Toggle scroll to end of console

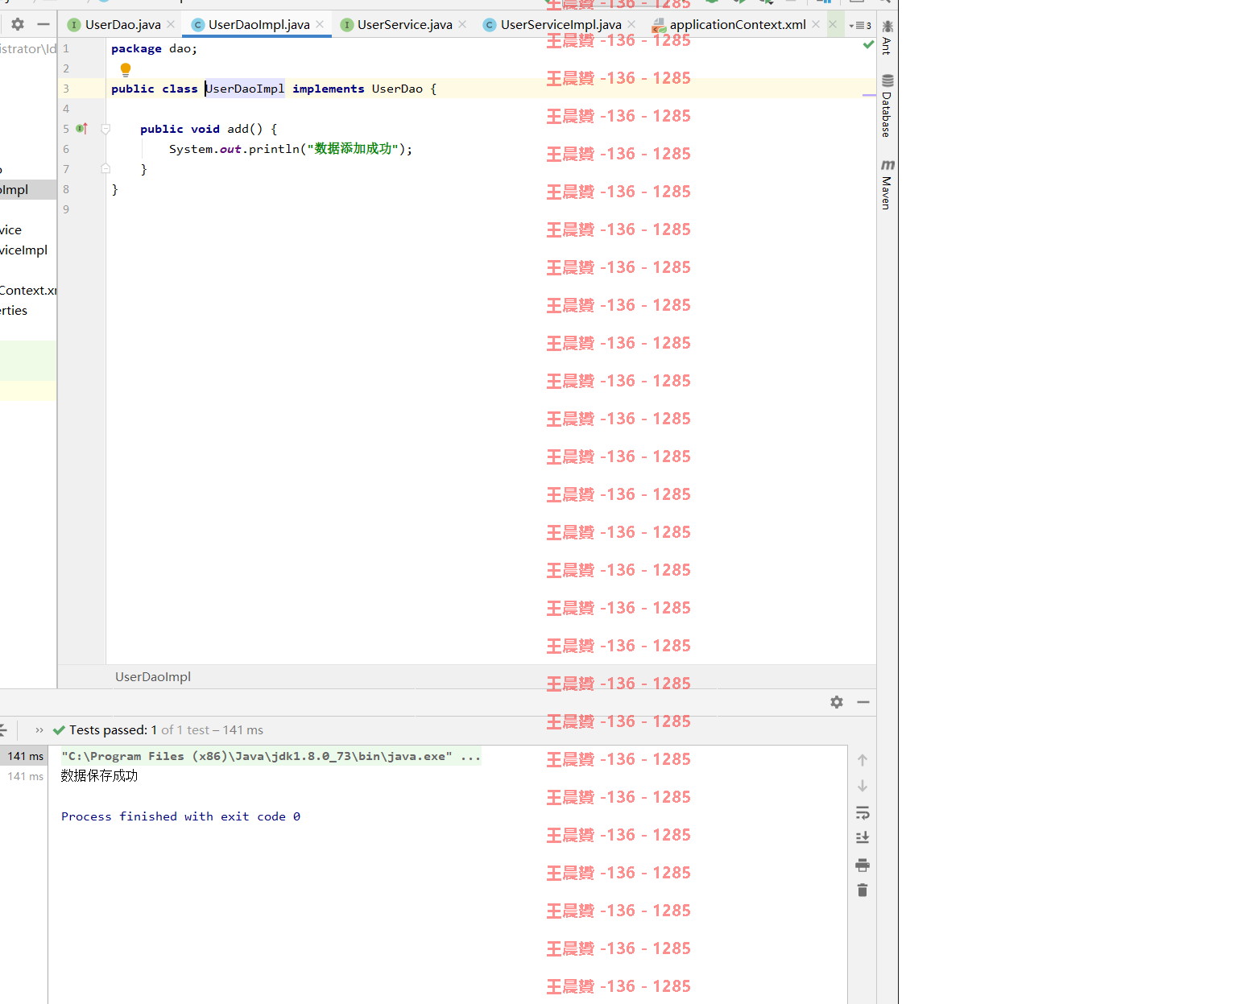(x=863, y=837)
